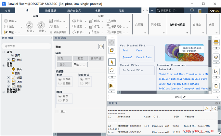Image resolution: width=221 pixels, height=136 pixels.
Task: Click the eye visibility icon on right toolbar
Action: point(216,57)
